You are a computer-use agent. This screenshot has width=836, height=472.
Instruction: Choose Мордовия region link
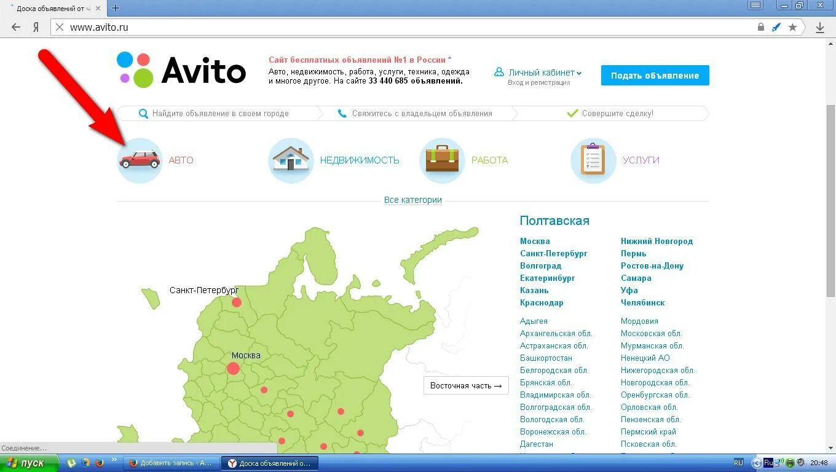tap(639, 321)
